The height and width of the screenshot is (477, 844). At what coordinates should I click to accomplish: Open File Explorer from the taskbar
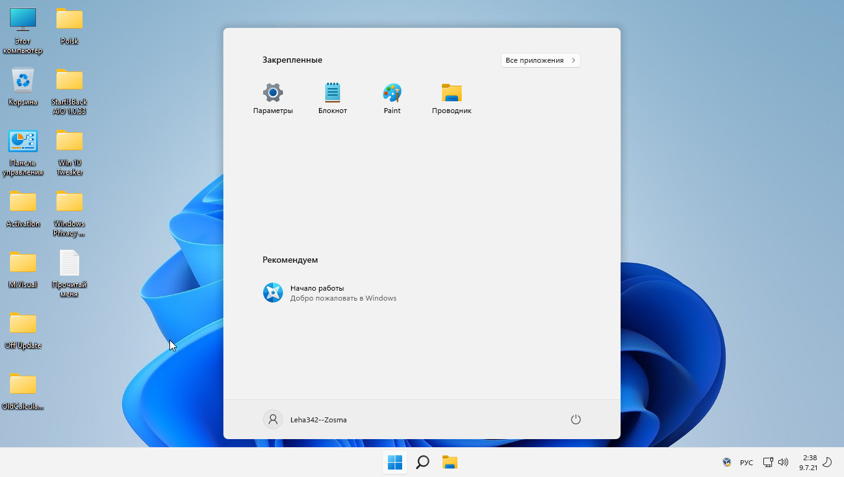pyautogui.click(x=449, y=462)
